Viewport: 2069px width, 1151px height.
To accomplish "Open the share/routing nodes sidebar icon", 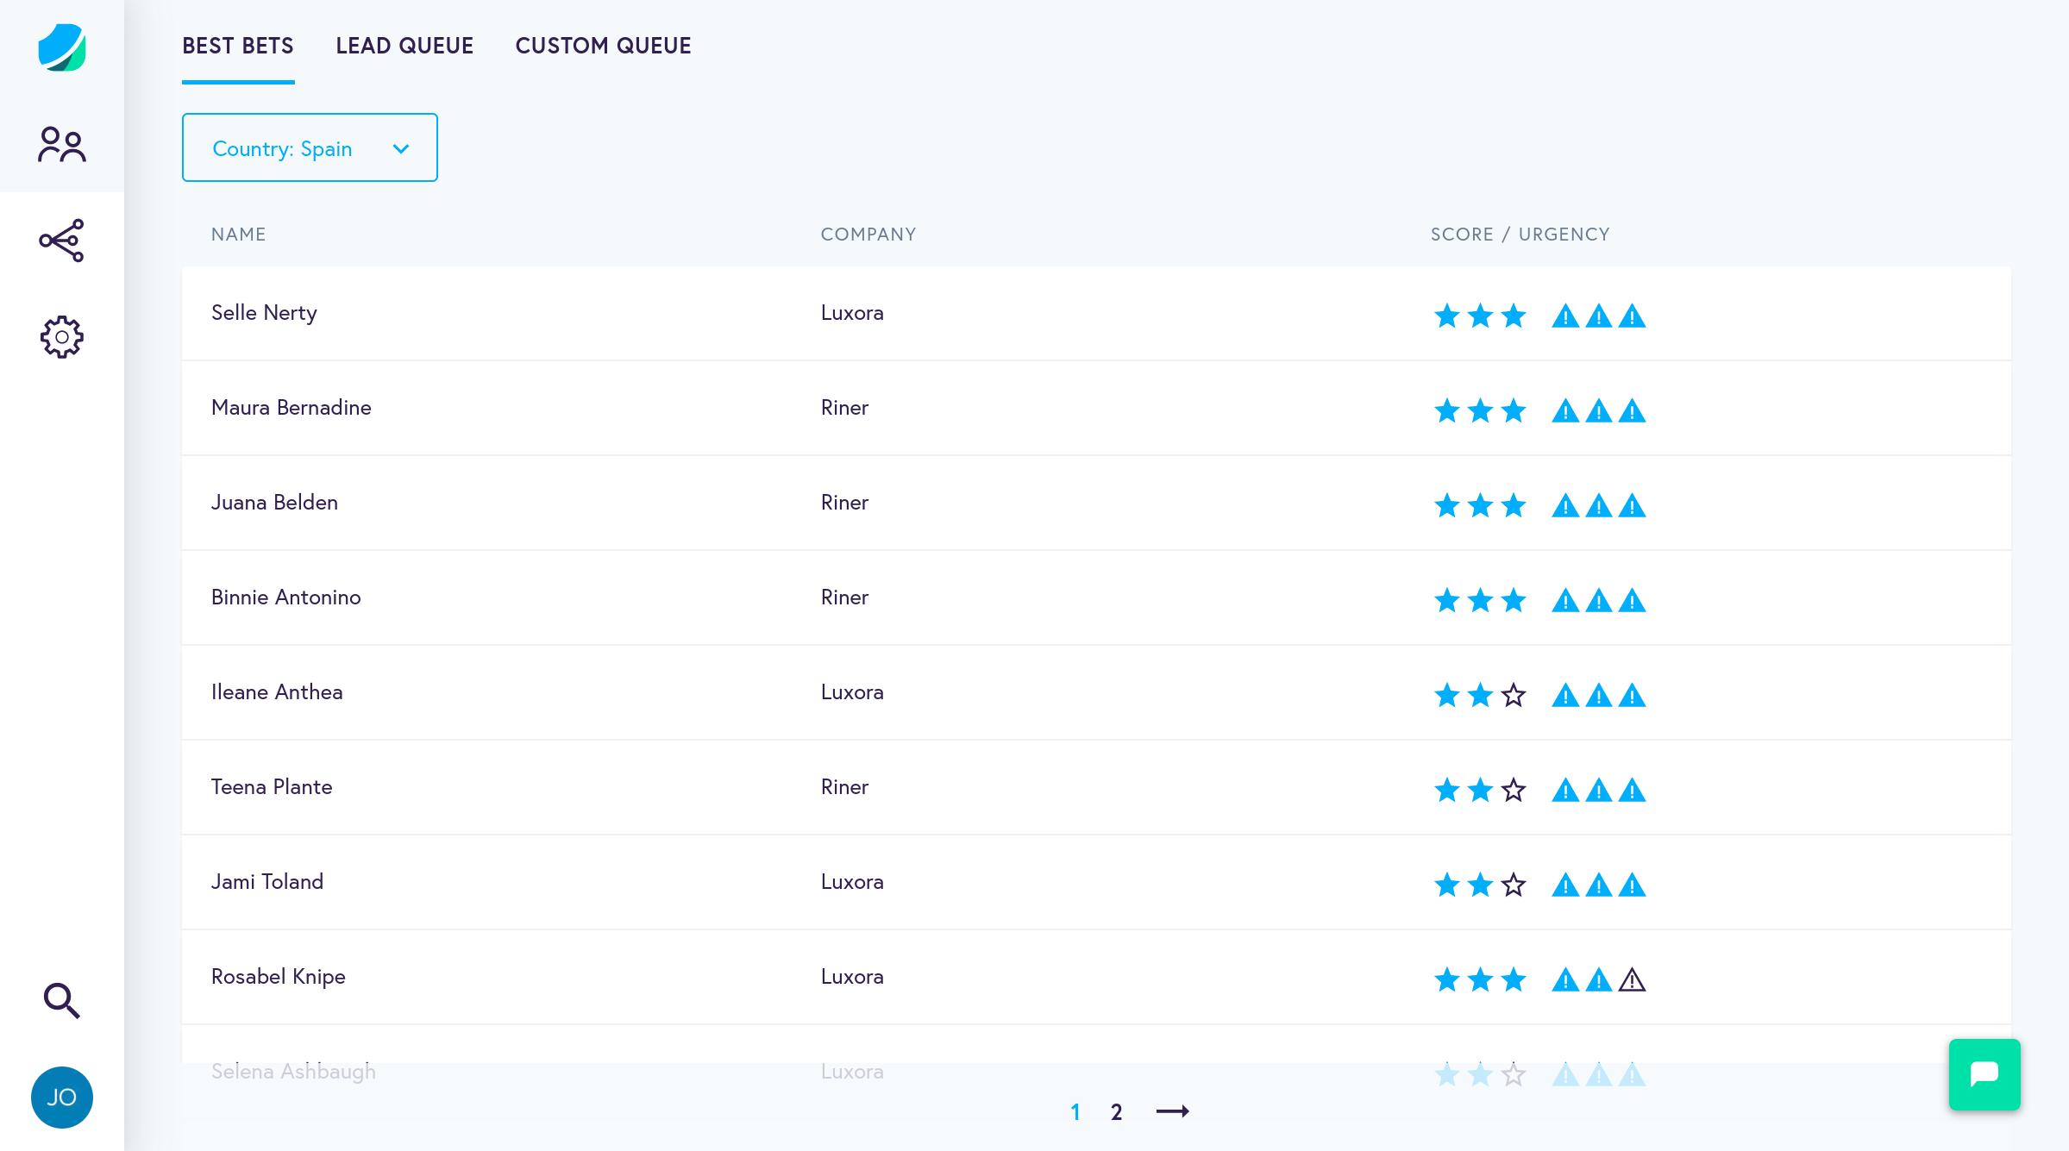I will point(61,241).
